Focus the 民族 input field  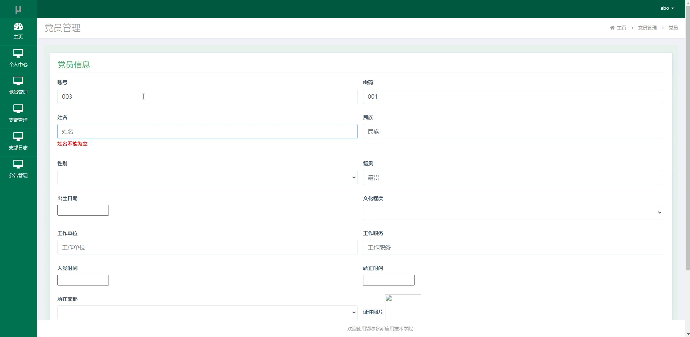513,131
